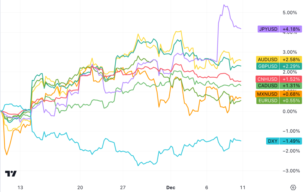Click the +4.18% JPYUSD value tag
Screen dimensions: 303x192
tap(291, 29)
